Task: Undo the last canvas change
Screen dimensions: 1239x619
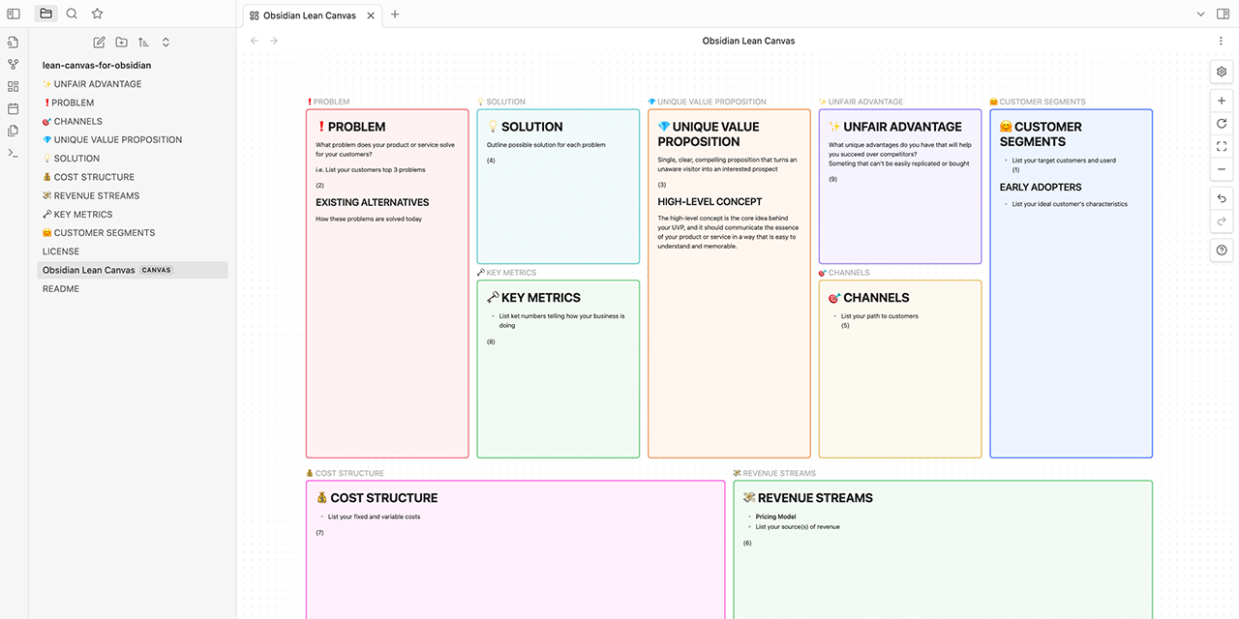Action: coord(1221,197)
